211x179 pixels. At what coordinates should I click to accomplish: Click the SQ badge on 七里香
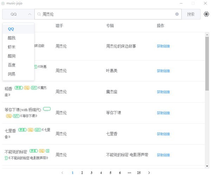click(31, 130)
